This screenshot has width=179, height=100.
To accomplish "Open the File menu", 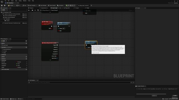I will [x=5, y=1].
